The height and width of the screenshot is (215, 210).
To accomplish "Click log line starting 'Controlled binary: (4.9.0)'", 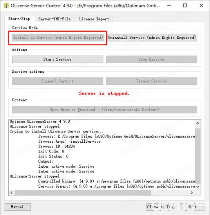I will (x=116, y=181).
